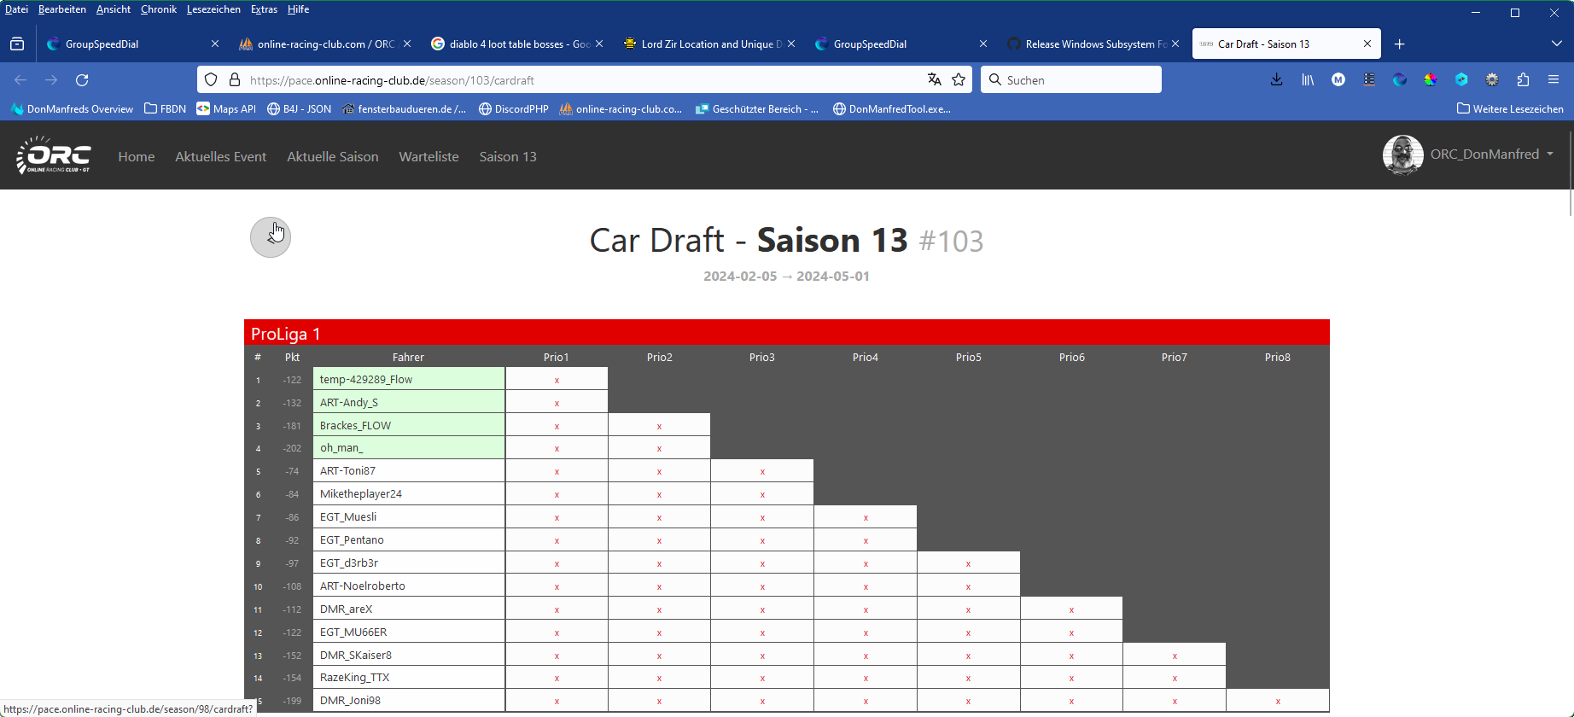Viewport: 1574px width, 717px height.
Task: Click the ORC logo in navbar
Action: click(x=53, y=155)
